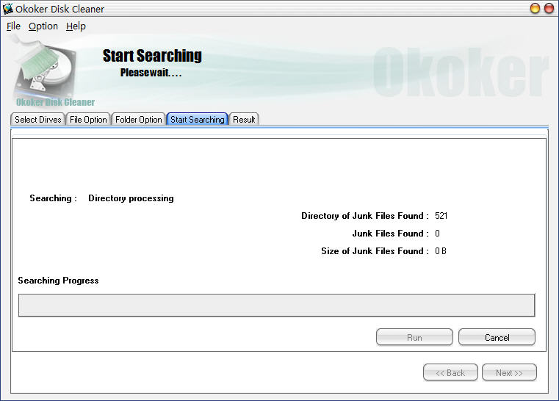Open the Result tab
This screenshot has height=401, width=559.
tap(244, 120)
